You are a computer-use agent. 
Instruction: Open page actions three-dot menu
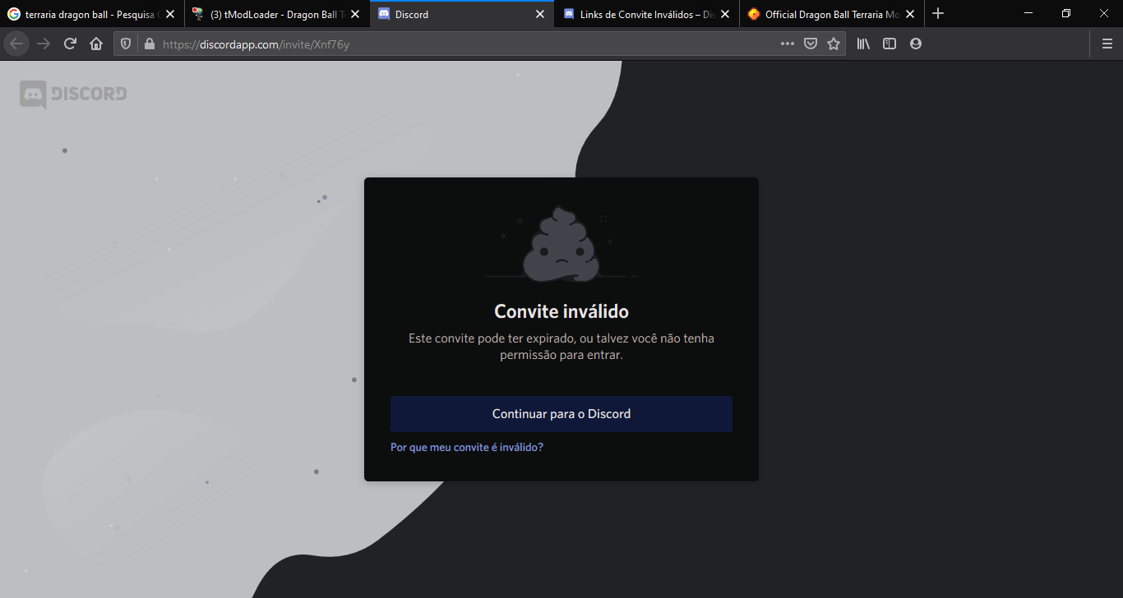tap(788, 44)
